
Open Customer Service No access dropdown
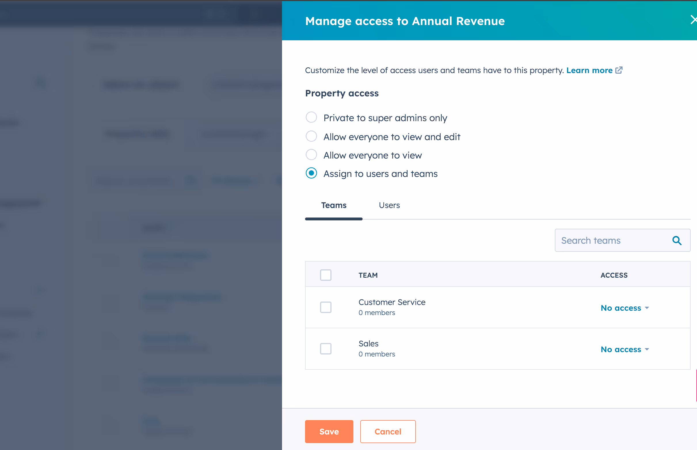click(625, 308)
